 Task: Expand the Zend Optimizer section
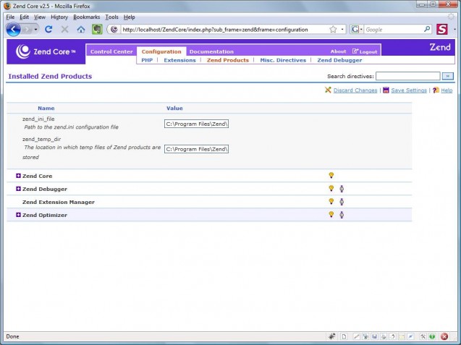tap(18, 215)
